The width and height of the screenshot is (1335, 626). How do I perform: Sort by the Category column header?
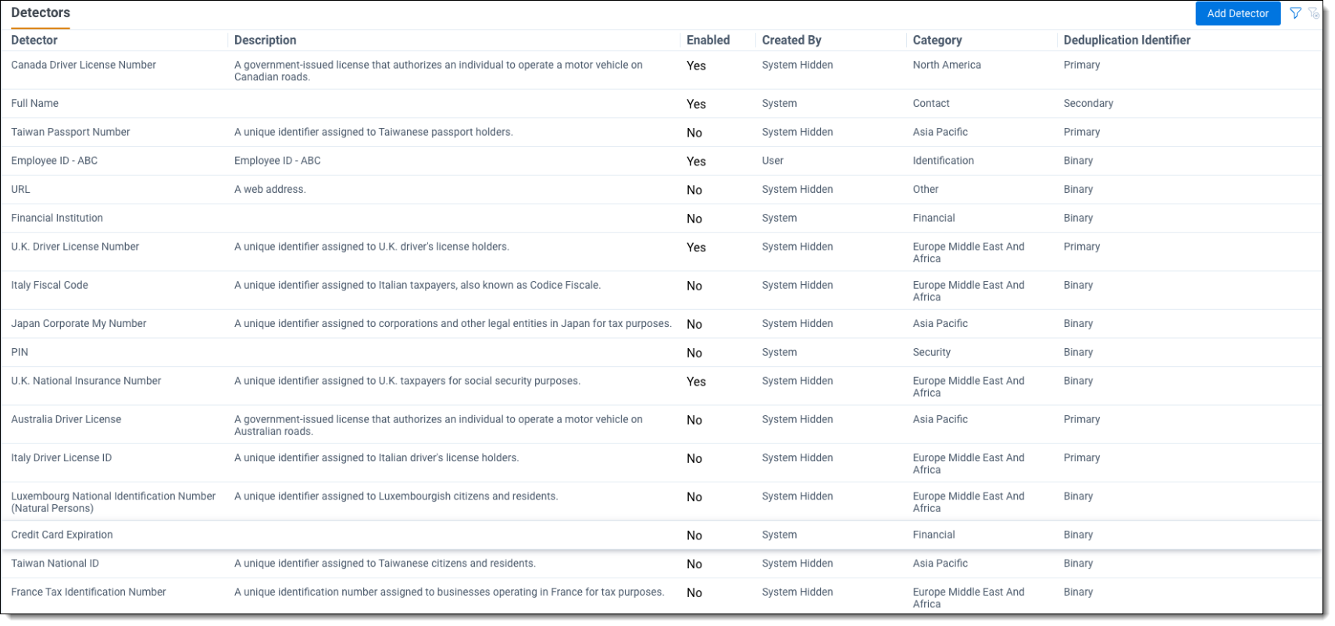coord(937,41)
